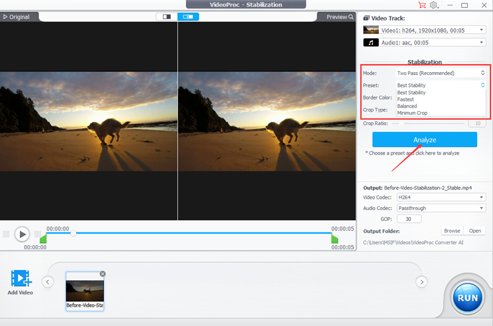Click the grid dots icon right of play

[38, 234]
